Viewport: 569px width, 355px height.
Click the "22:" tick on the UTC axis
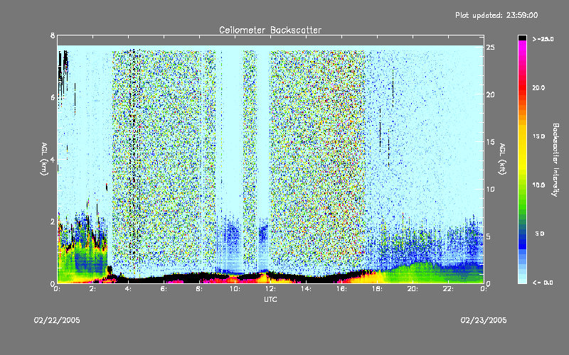point(448,289)
